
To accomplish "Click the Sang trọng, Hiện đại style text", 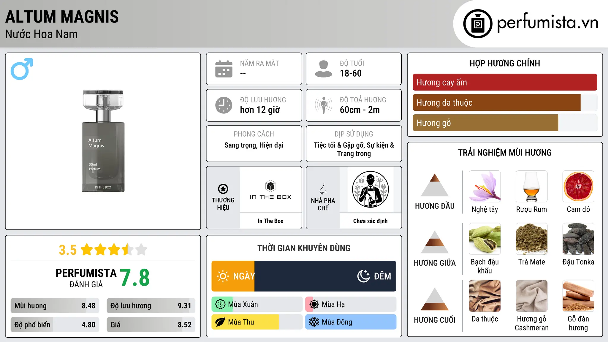I will click(x=254, y=145).
